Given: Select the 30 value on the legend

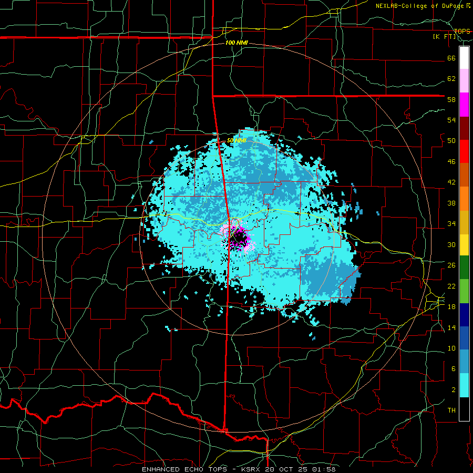Looking at the screenshot, I should pyautogui.click(x=451, y=244).
